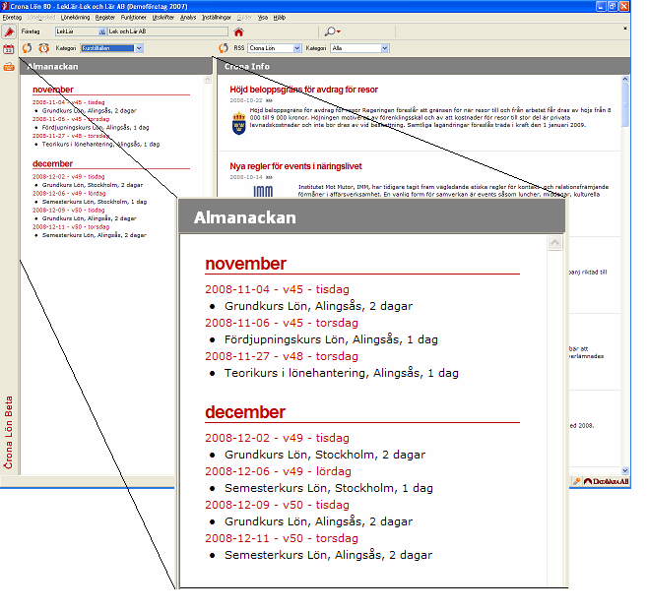647x611 pixels.
Task: Click the Crona Lön application icon in the title bar
Action: pyautogui.click(x=5, y=6)
